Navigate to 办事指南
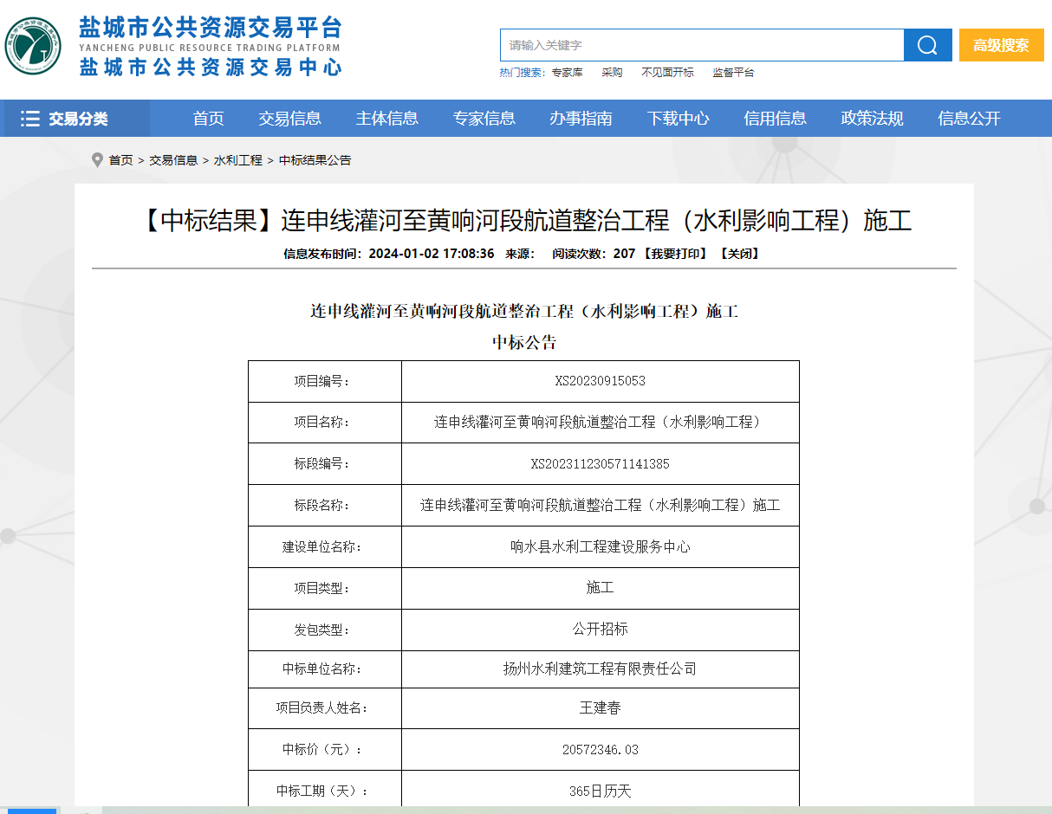The width and height of the screenshot is (1052, 814). tap(581, 119)
